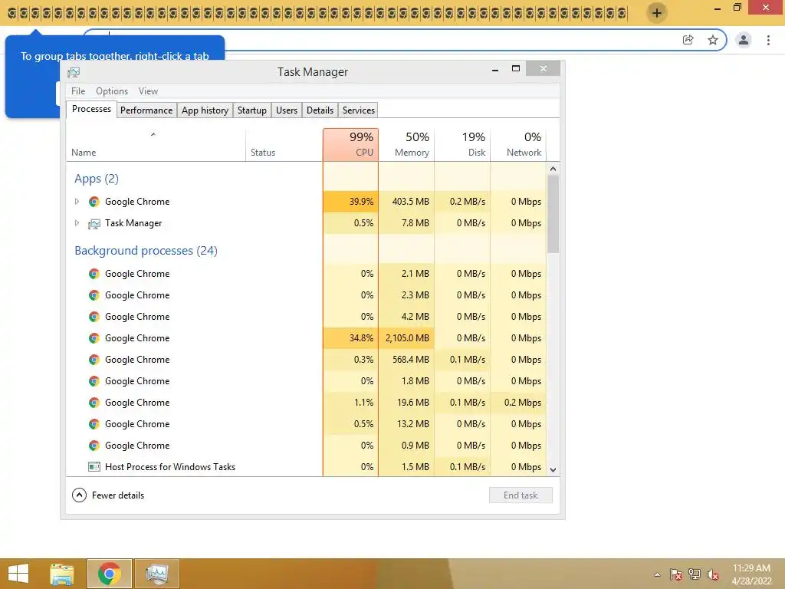Click Chrome icon in the 19.6 MB row
Image resolution: width=785 pixels, height=589 pixels.
click(x=94, y=403)
